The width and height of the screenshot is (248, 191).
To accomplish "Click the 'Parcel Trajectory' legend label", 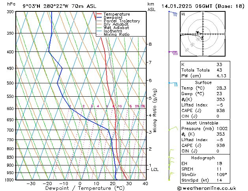I will [x=122, y=21].
